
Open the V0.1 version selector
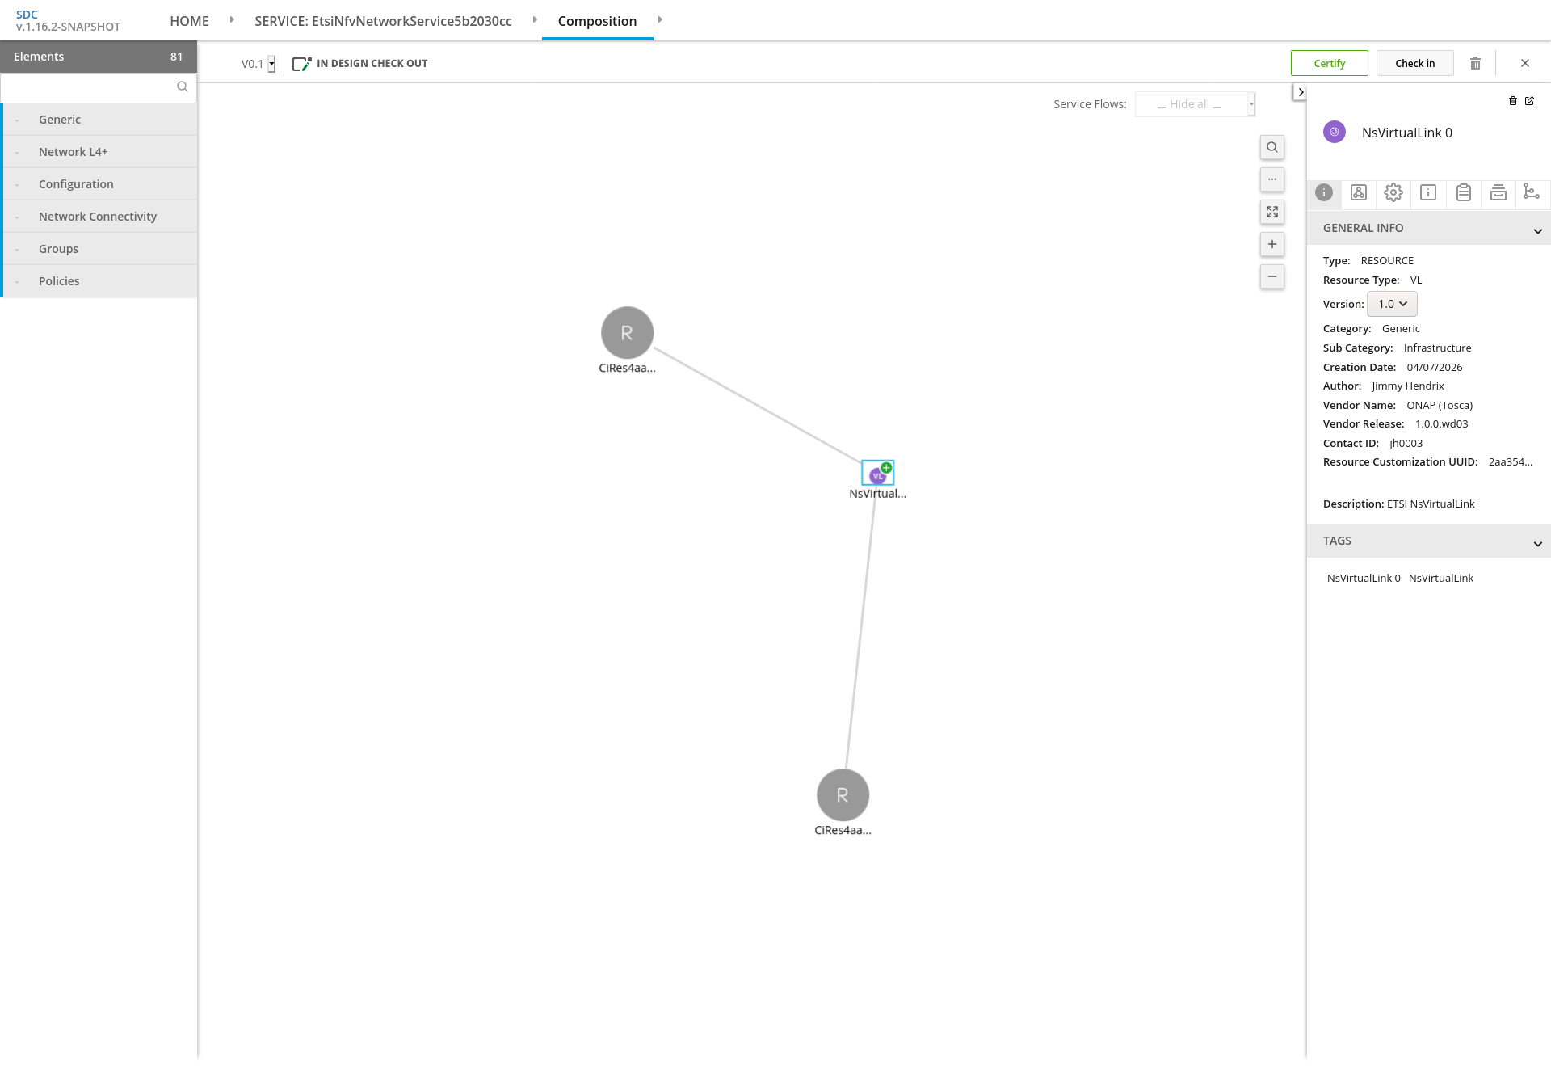(271, 64)
